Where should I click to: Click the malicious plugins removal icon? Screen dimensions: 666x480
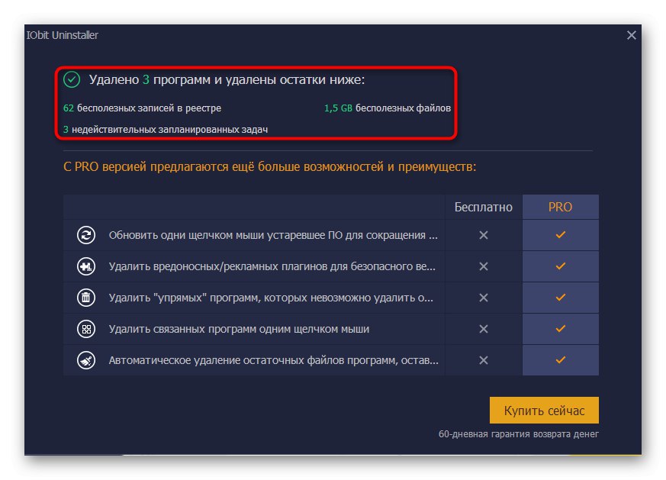point(86,266)
